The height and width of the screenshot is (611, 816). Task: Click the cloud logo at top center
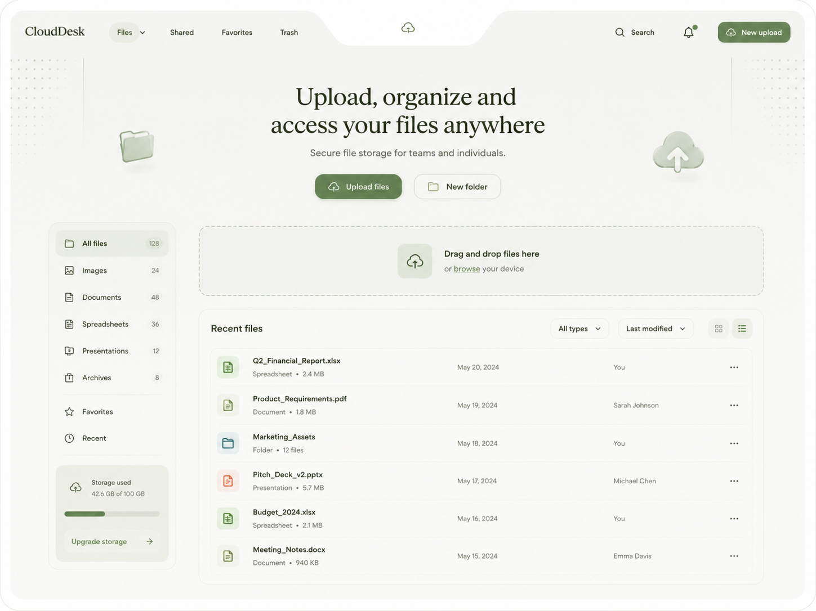click(x=408, y=28)
